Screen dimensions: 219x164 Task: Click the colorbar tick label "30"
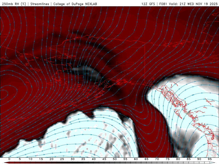click(x=73, y=159)
